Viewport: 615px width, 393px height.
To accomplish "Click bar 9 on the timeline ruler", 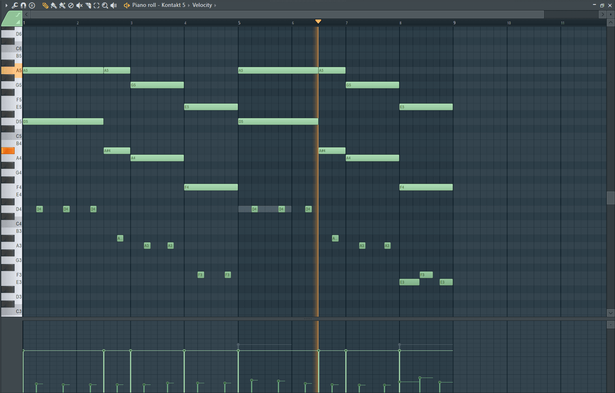I will tap(454, 23).
